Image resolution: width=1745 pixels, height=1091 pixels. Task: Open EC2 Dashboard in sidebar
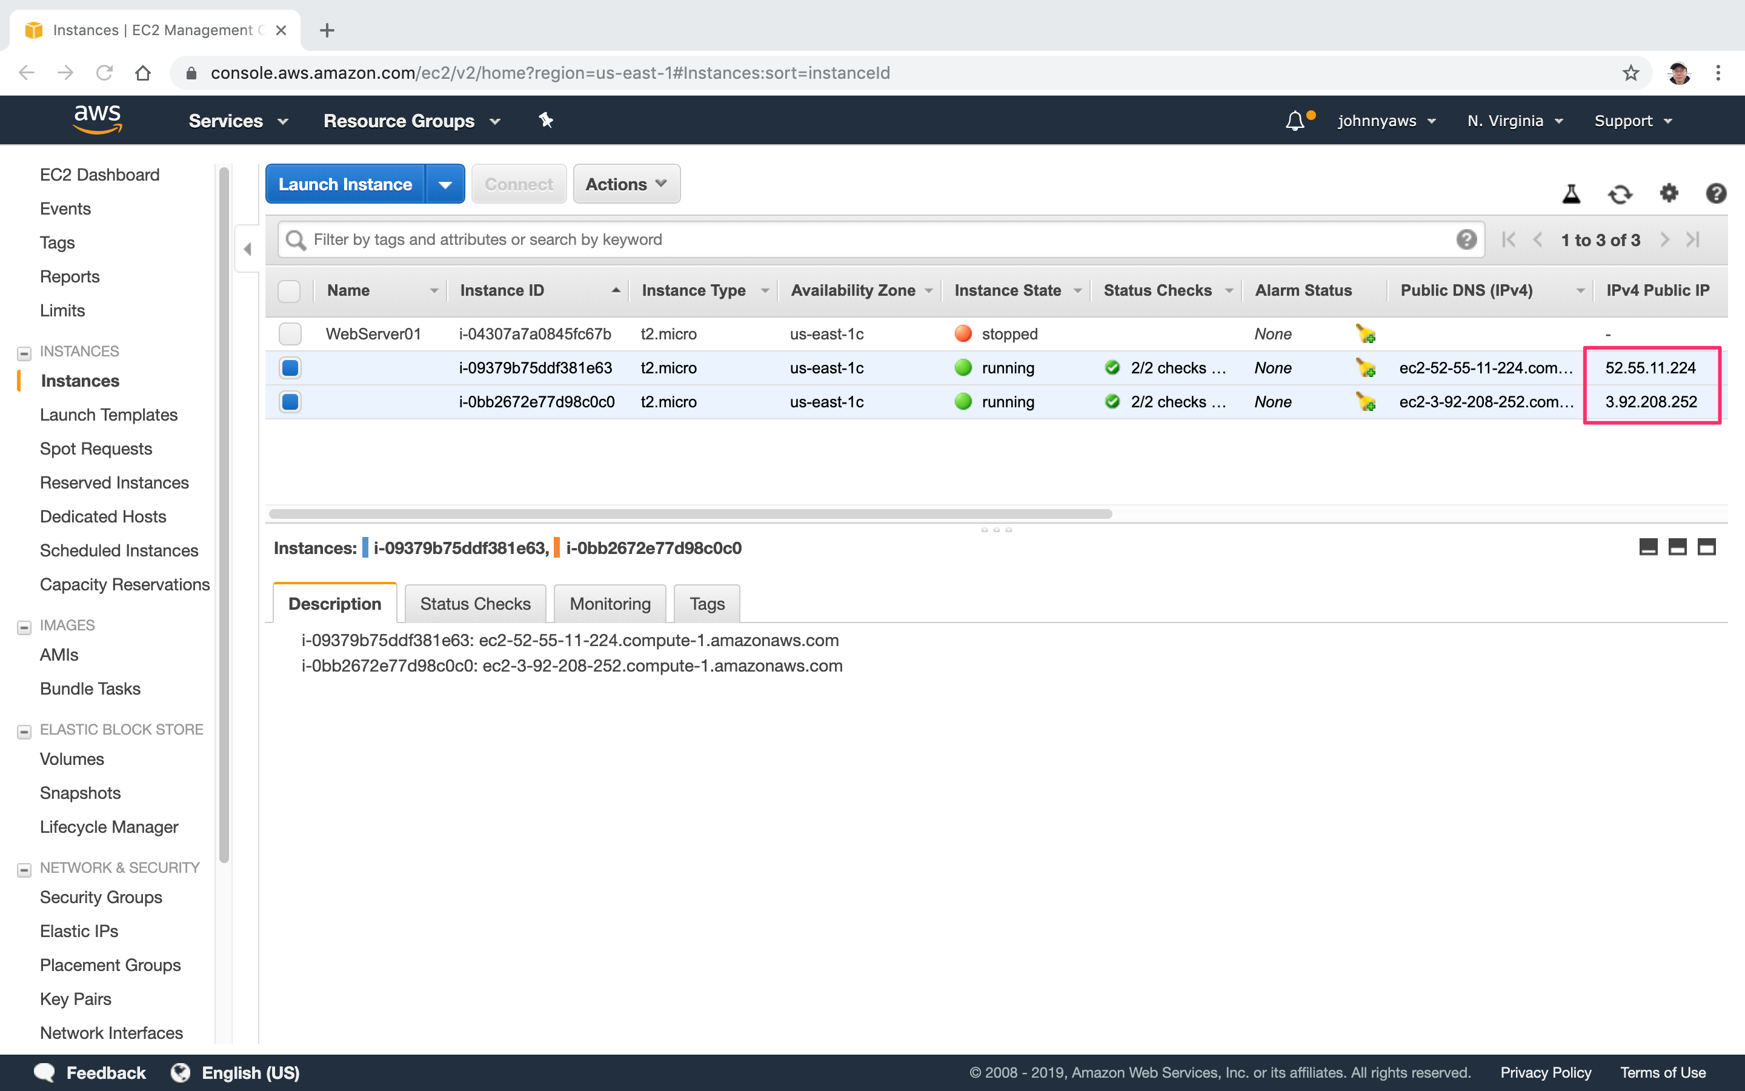point(99,175)
